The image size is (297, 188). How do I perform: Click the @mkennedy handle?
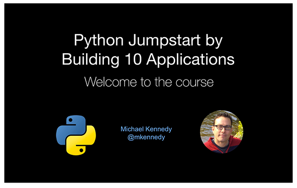point(146,137)
